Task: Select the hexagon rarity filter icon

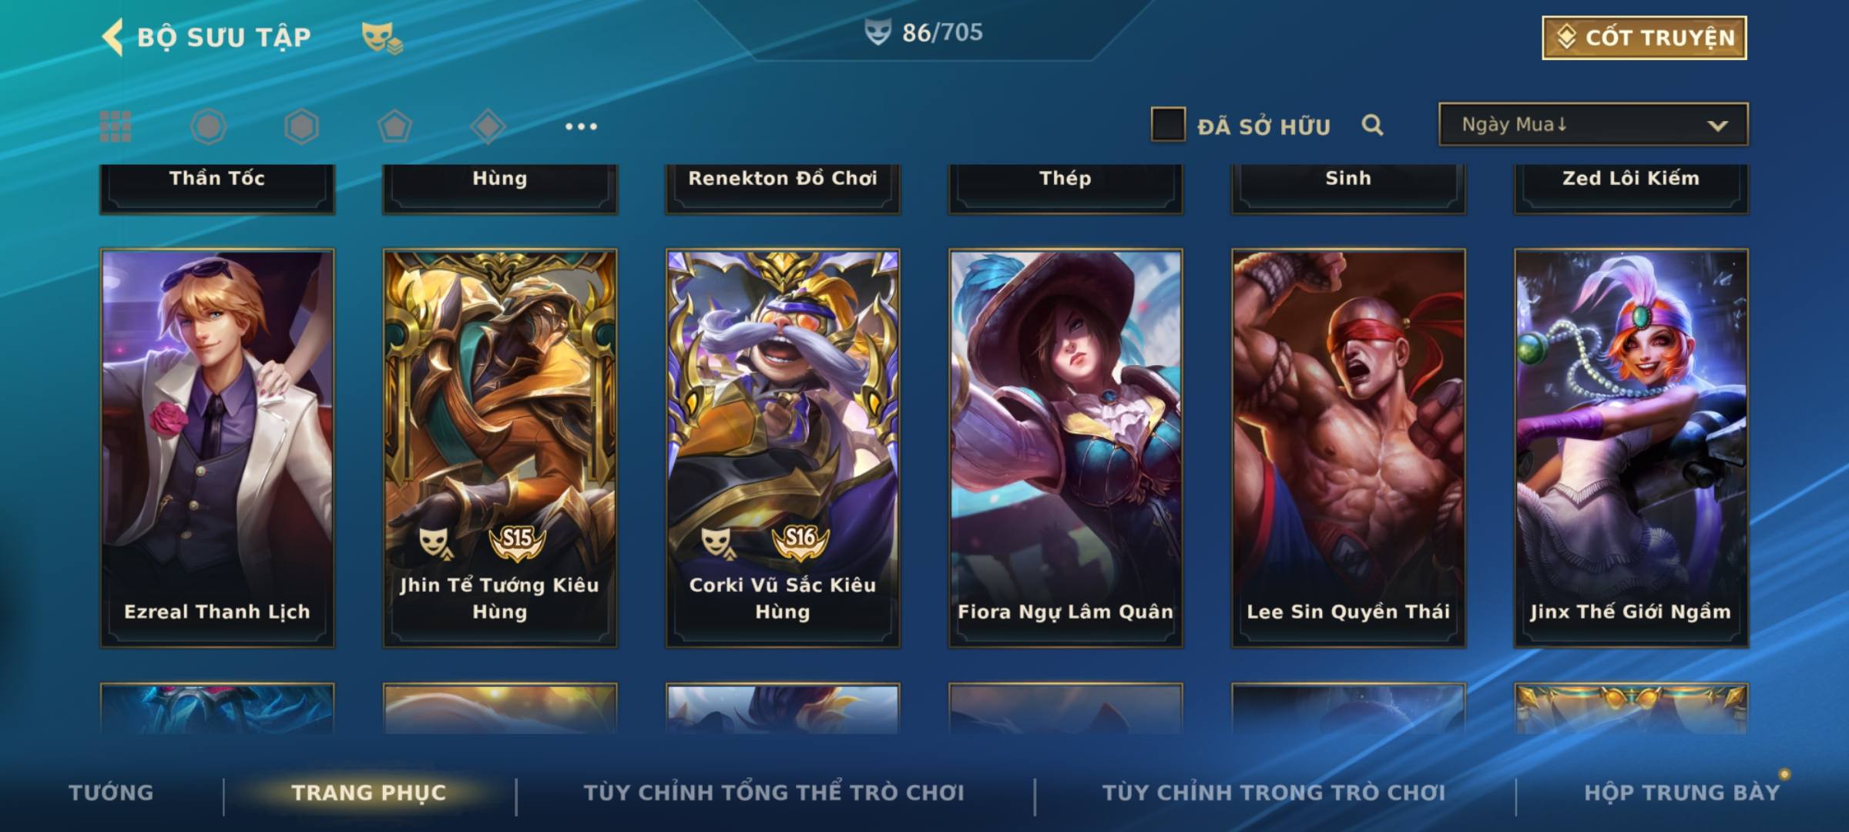Action: pyautogui.click(x=301, y=126)
